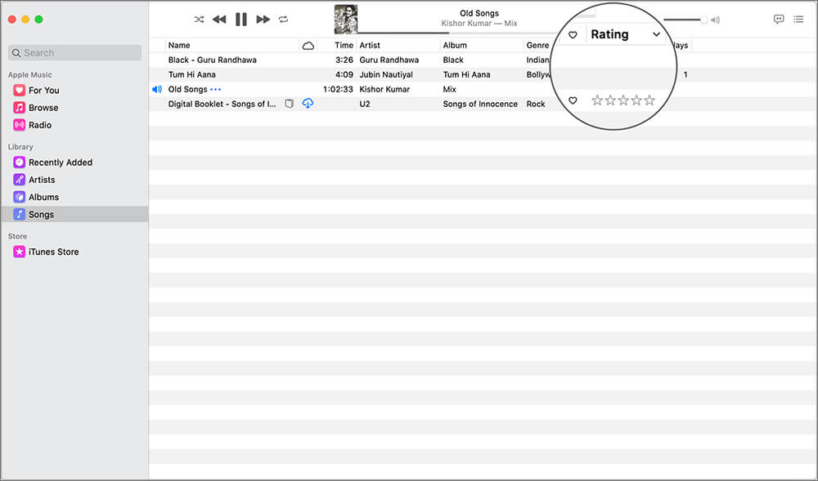Click the loud speaker volume icon
The width and height of the screenshot is (818, 481).
coord(715,20)
